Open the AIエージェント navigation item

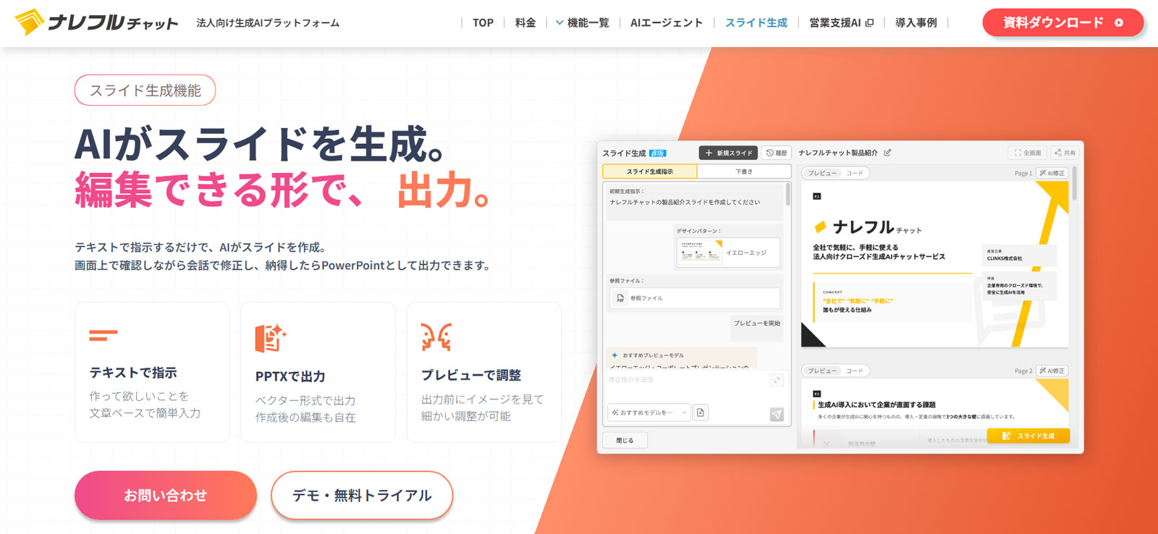click(667, 22)
